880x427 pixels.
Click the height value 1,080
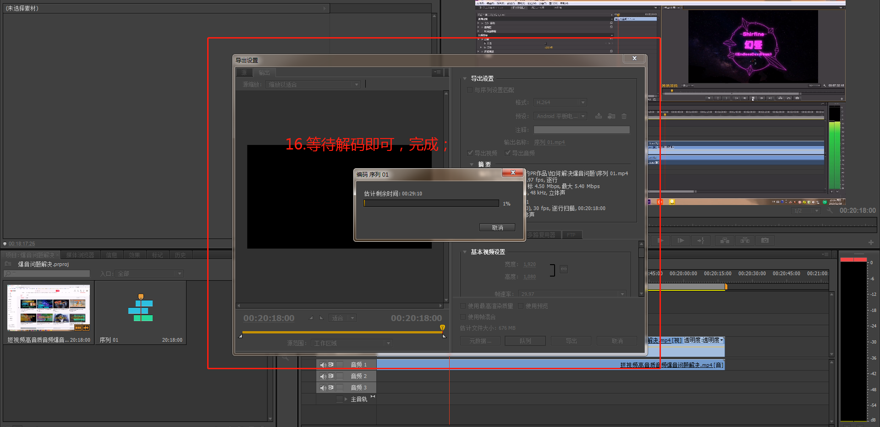coord(529,277)
